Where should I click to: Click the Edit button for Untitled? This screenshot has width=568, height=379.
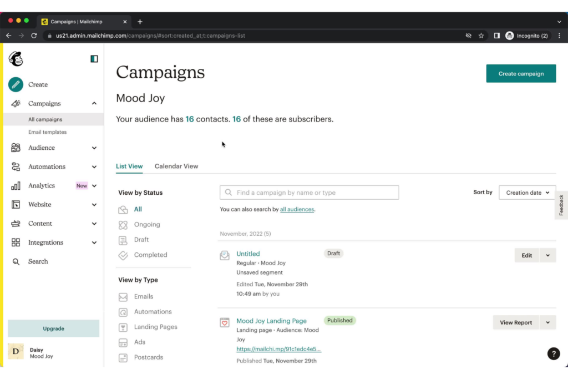click(527, 255)
